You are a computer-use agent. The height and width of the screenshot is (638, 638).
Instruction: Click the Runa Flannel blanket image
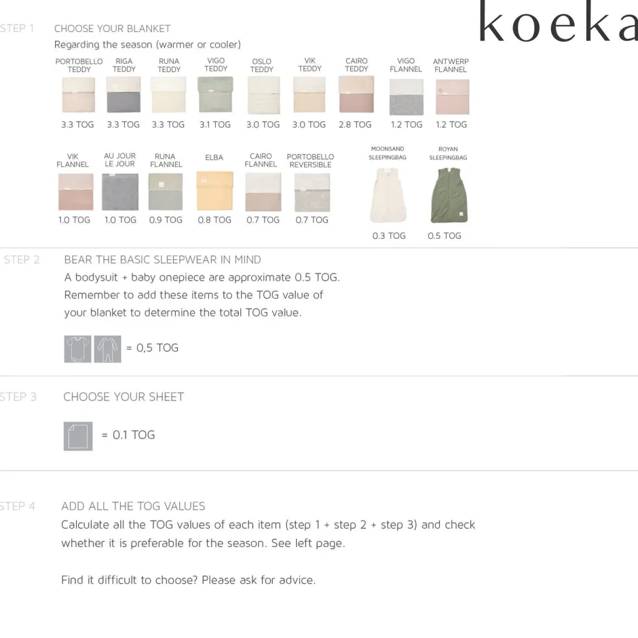[166, 192]
